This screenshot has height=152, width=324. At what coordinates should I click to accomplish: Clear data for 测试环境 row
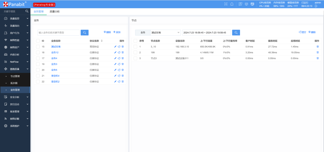tap(119, 47)
